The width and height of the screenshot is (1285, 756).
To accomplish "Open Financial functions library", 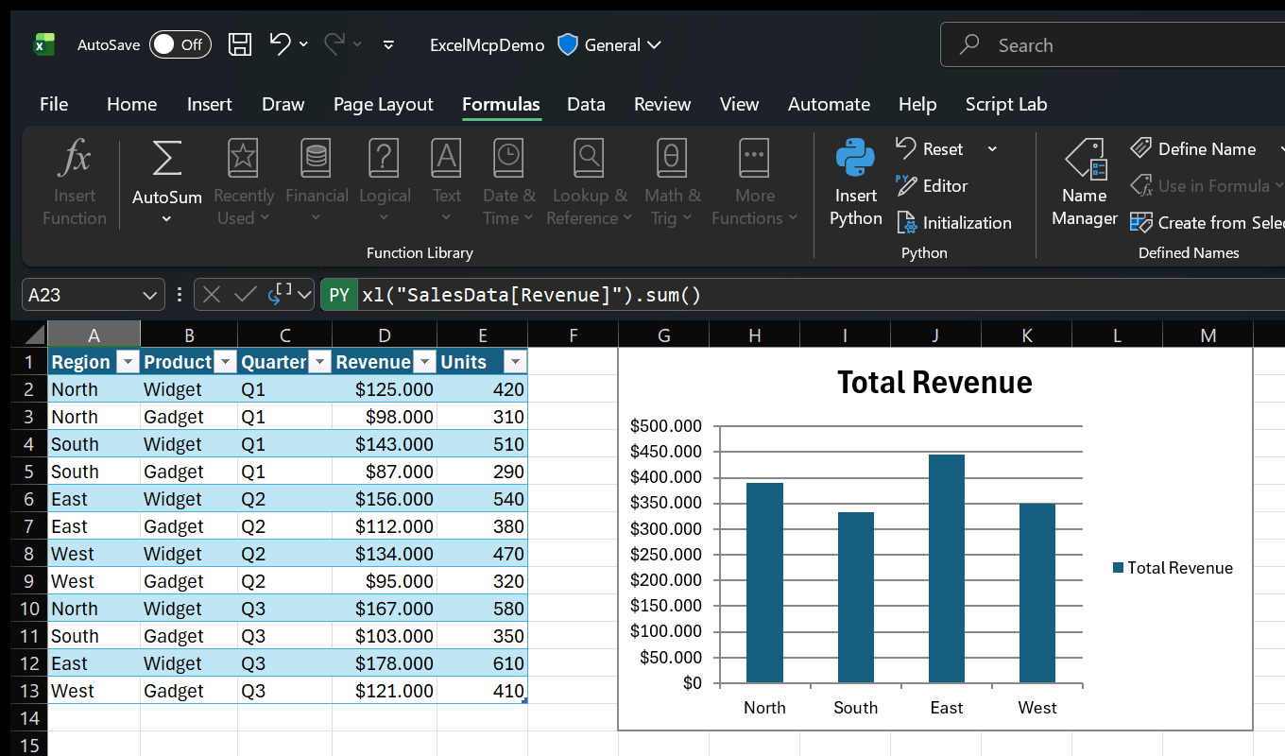I will 317,182.
